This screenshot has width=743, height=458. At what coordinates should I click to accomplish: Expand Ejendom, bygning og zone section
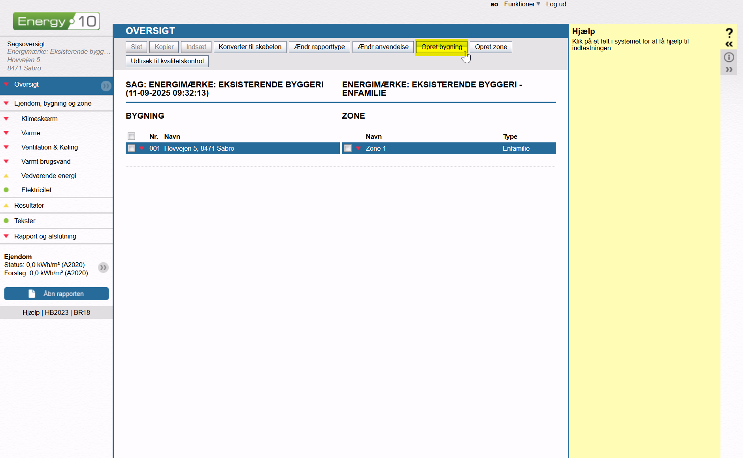coord(53,103)
